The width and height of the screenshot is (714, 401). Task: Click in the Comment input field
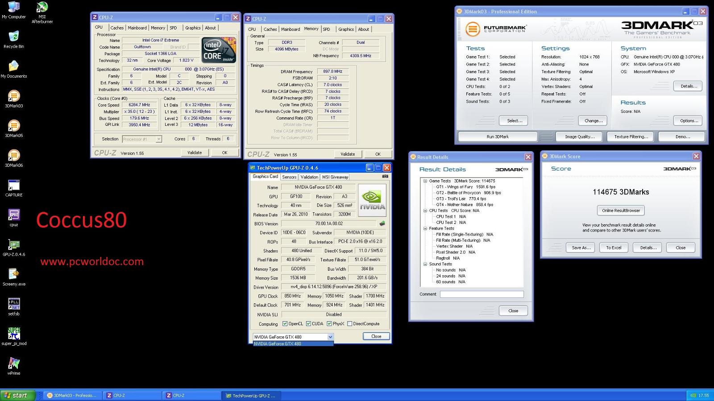(x=482, y=294)
